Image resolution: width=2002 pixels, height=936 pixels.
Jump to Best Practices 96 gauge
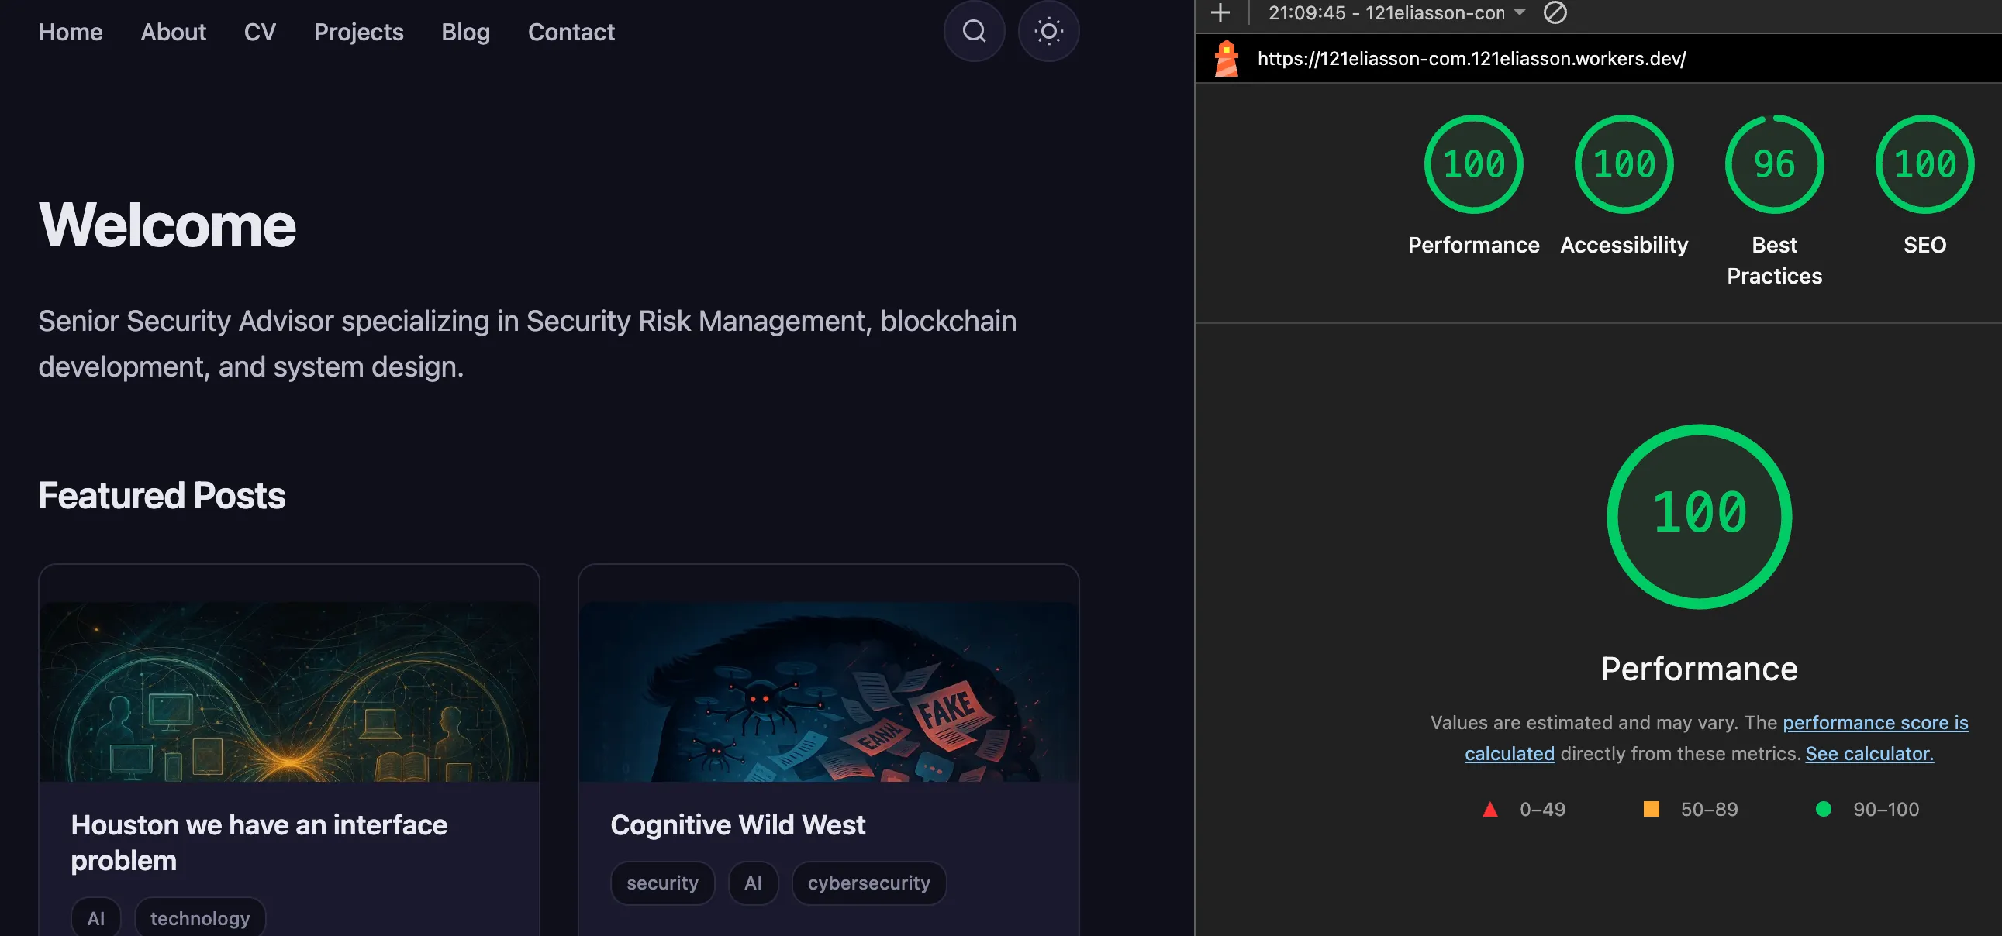tap(1774, 164)
